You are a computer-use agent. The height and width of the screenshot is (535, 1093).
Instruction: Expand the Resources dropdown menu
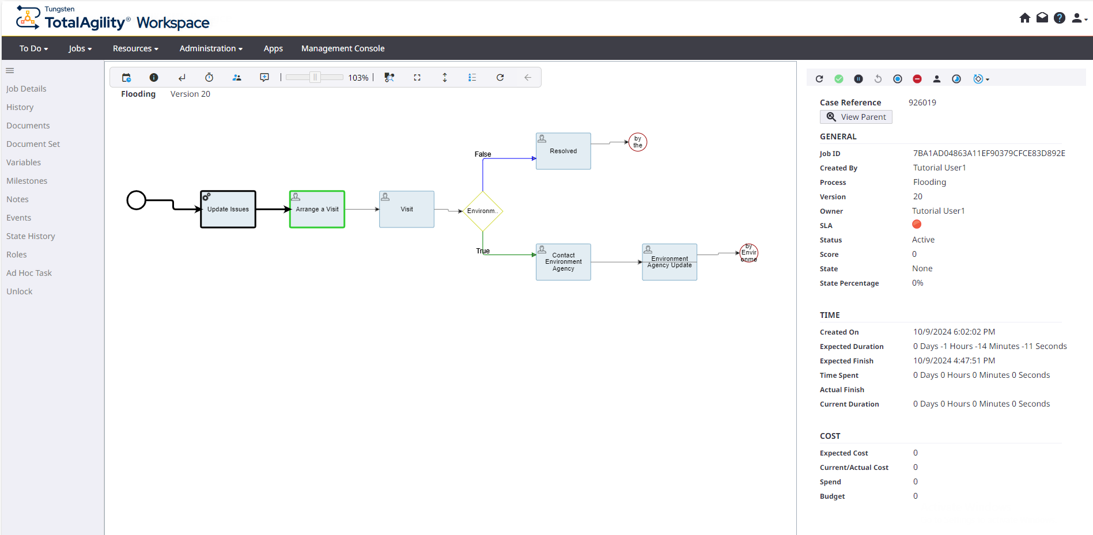pyautogui.click(x=135, y=48)
